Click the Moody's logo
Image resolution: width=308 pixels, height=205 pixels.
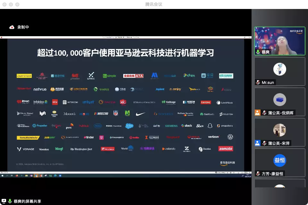[x=69, y=114]
